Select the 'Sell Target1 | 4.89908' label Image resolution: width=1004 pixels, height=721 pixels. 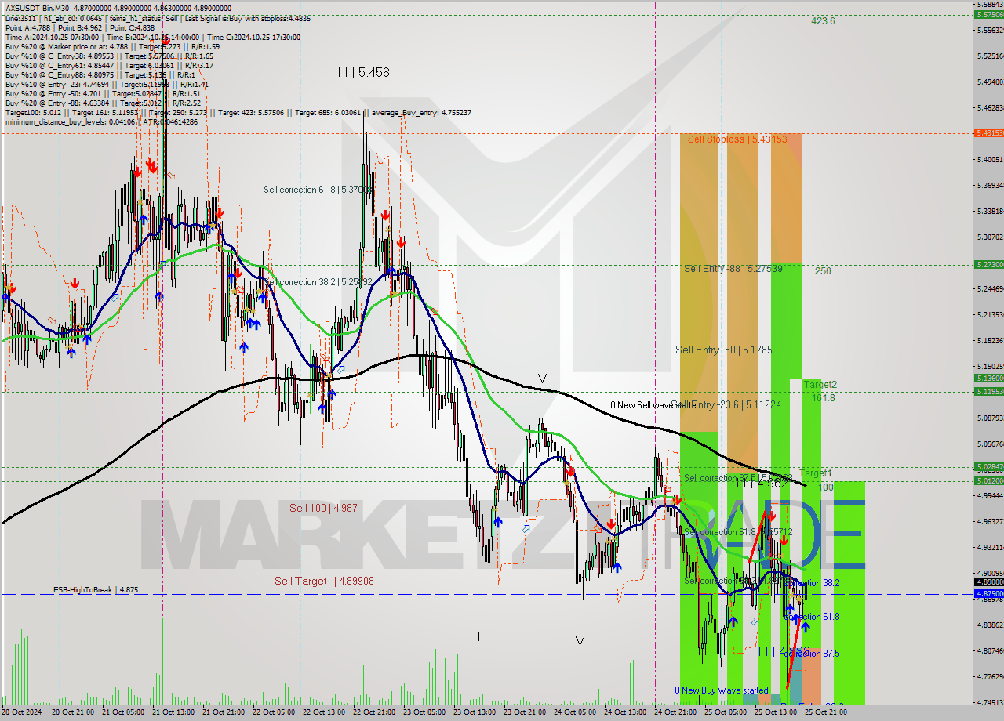click(324, 581)
